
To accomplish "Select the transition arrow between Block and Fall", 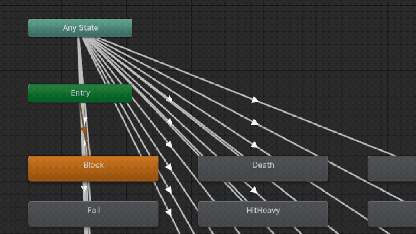I will tap(84, 188).
